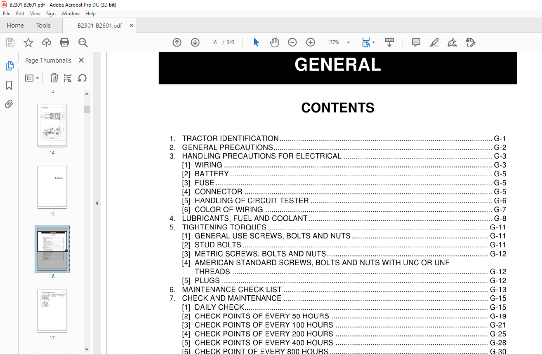Open the fit page width options
Screen dimensions: 542x355
pos(368,42)
